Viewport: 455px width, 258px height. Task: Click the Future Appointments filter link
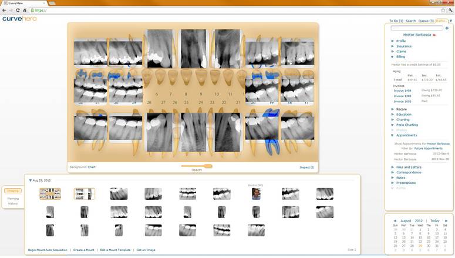(x=429, y=149)
